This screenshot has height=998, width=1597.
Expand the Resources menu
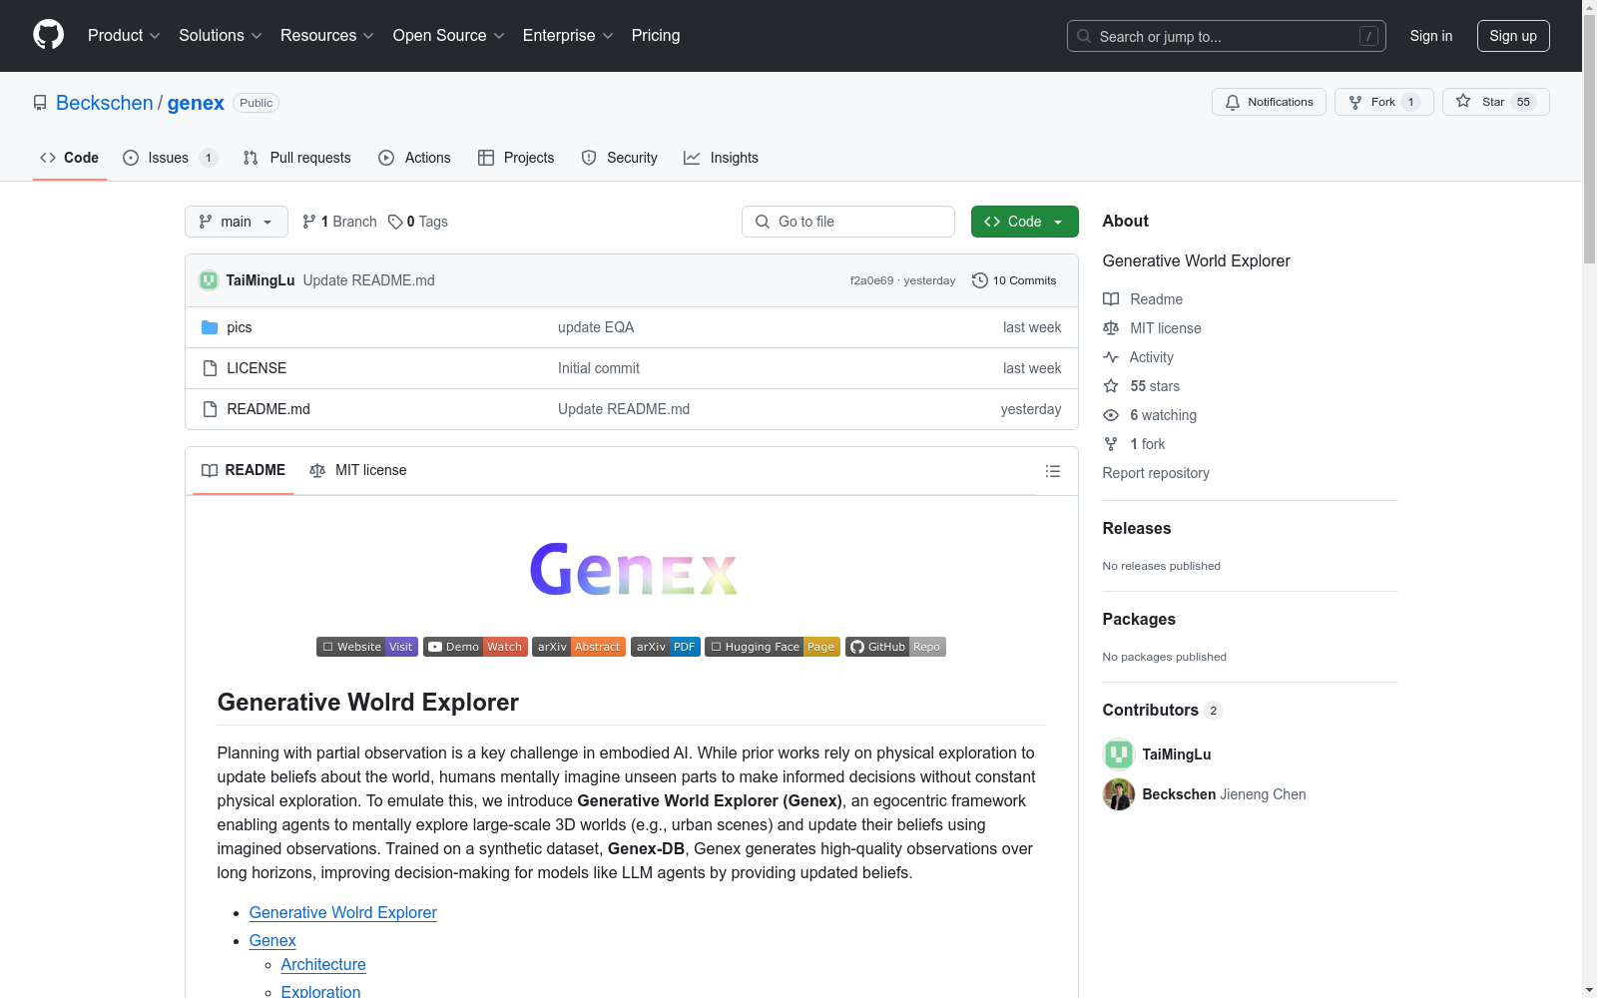click(326, 35)
